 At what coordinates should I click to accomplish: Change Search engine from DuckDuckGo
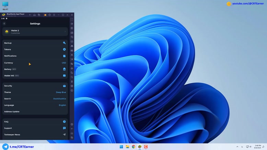pyautogui.click(x=59, y=99)
